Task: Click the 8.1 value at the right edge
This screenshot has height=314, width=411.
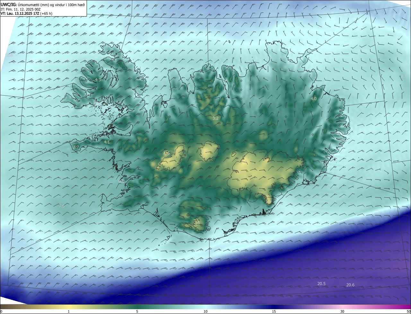Action: click(x=404, y=76)
